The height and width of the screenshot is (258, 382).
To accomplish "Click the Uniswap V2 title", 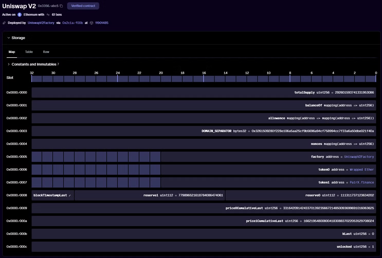I will coord(19,6).
